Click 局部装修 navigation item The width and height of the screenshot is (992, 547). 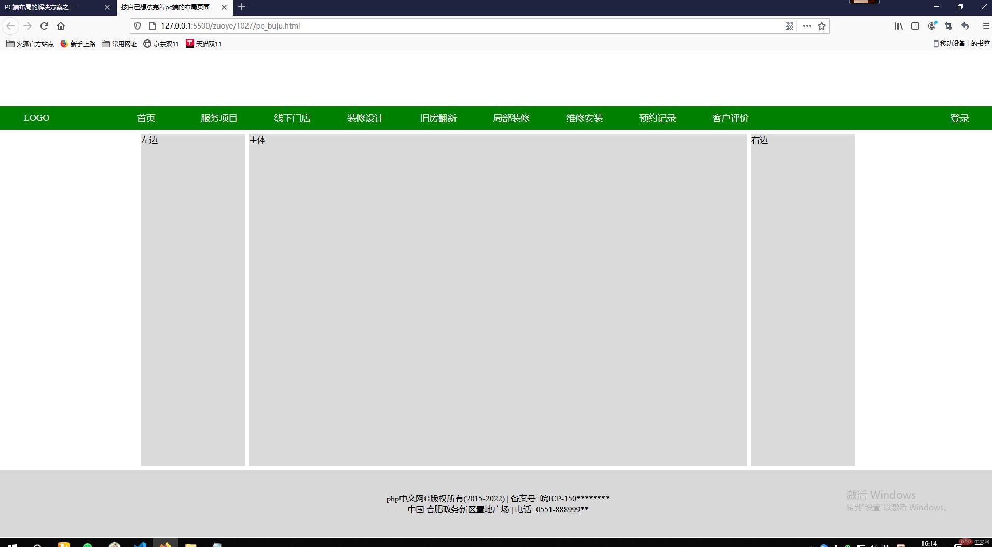tap(512, 118)
